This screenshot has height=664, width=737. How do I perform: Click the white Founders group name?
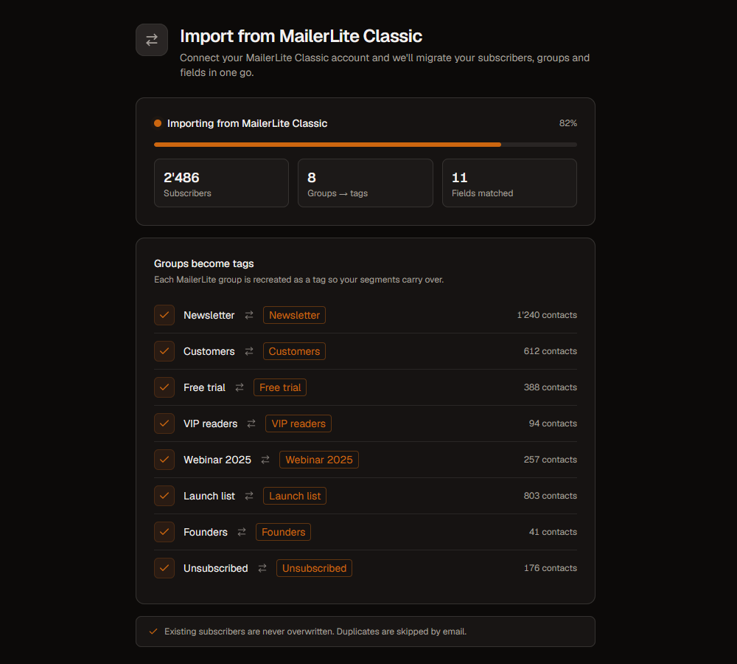tap(206, 532)
